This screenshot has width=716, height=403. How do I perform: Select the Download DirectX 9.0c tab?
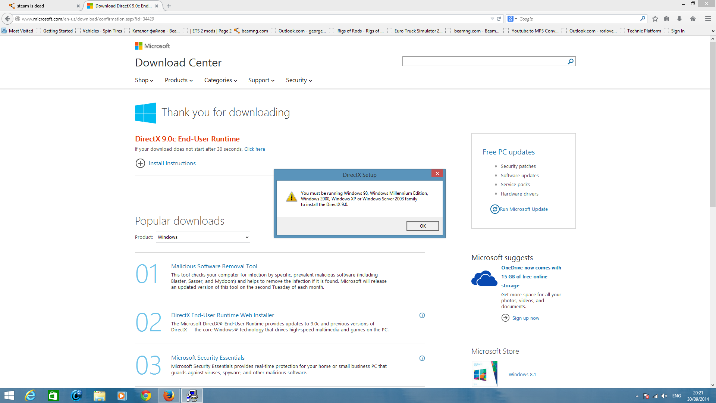(x=123, y=6)
